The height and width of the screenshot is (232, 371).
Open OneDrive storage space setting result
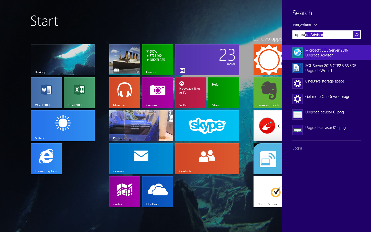[326, 84]
